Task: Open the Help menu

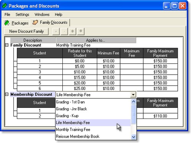Action: 59,15
